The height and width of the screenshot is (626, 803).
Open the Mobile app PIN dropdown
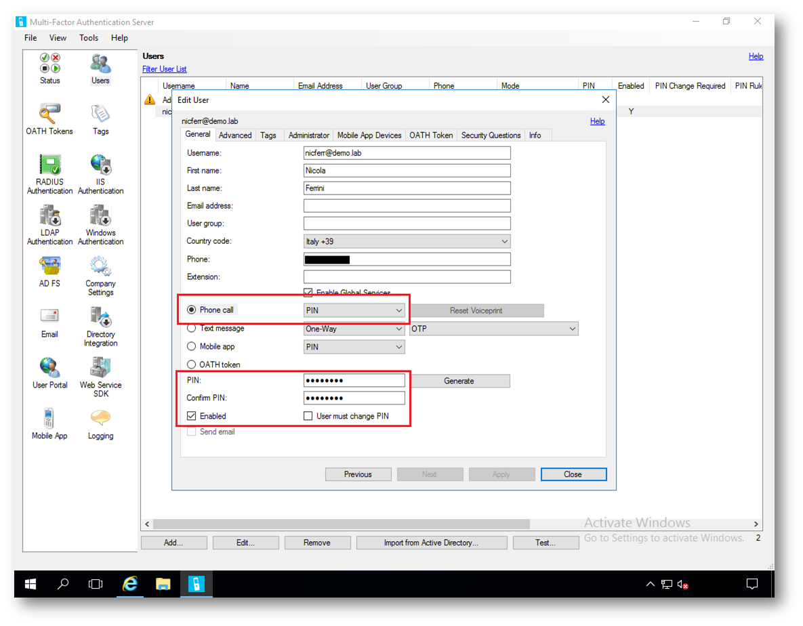coord(354,347)
